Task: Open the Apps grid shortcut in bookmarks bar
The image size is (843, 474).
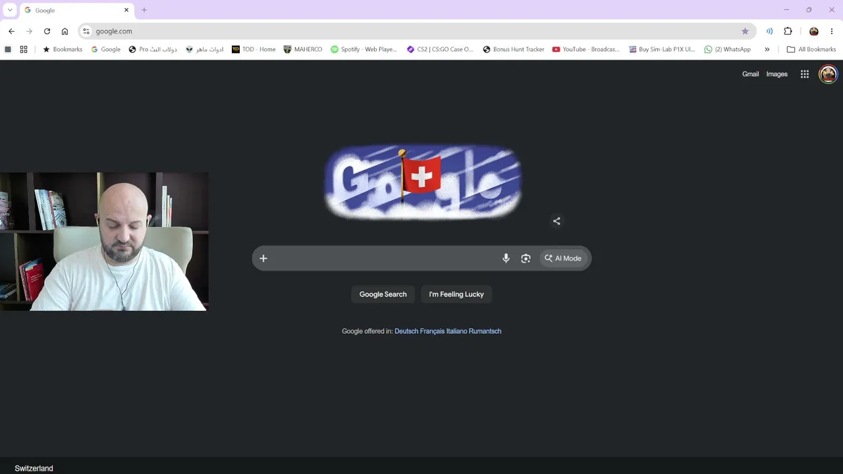Action: (x=24, y=49)
